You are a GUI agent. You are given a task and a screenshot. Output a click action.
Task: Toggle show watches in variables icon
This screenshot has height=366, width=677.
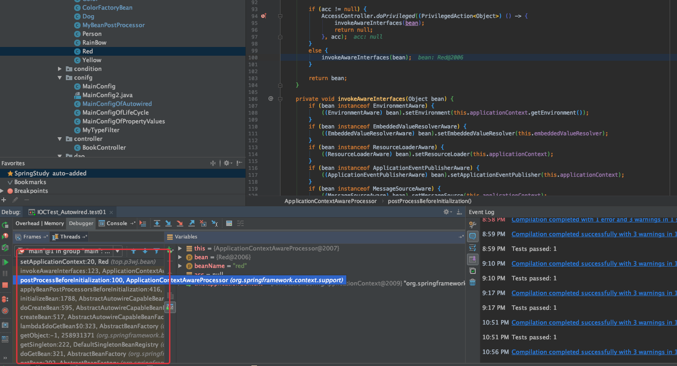click(170, 306)
